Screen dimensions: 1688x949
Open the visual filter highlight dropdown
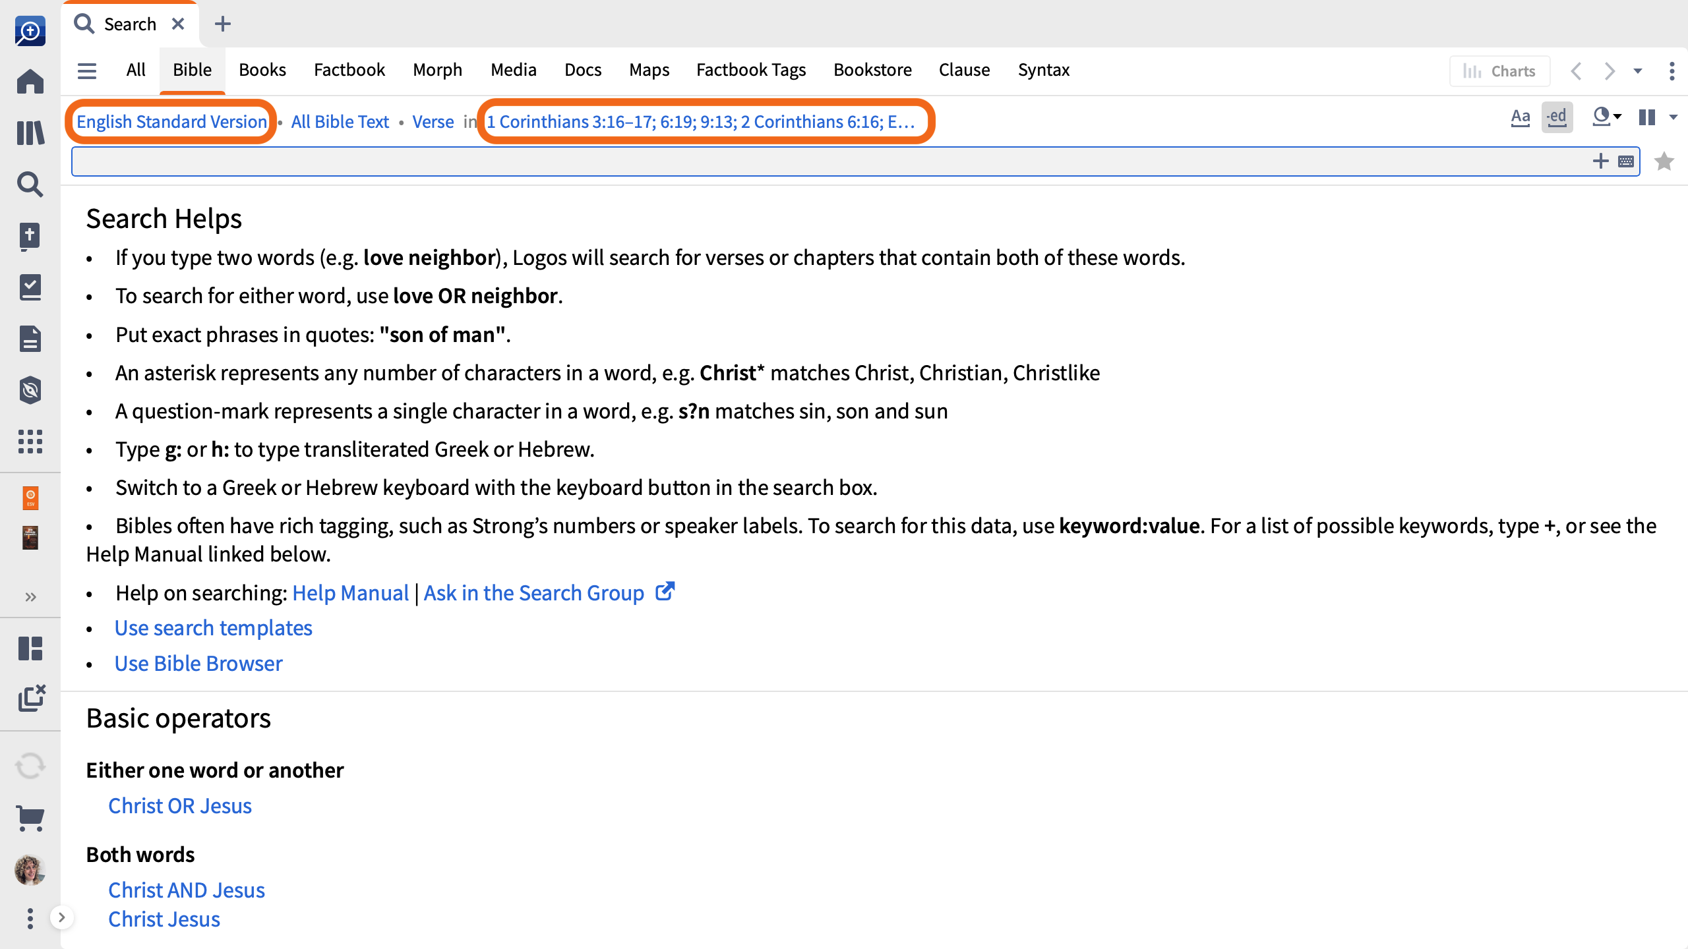[1608, 117]
